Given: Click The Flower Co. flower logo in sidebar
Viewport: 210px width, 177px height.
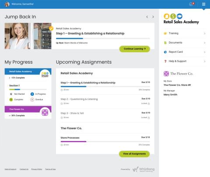Looking at the screenshot, I should click(x=166, y=74).
